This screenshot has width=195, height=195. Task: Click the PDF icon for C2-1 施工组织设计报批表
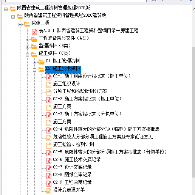pyautogui.click(x=49, y=77)
